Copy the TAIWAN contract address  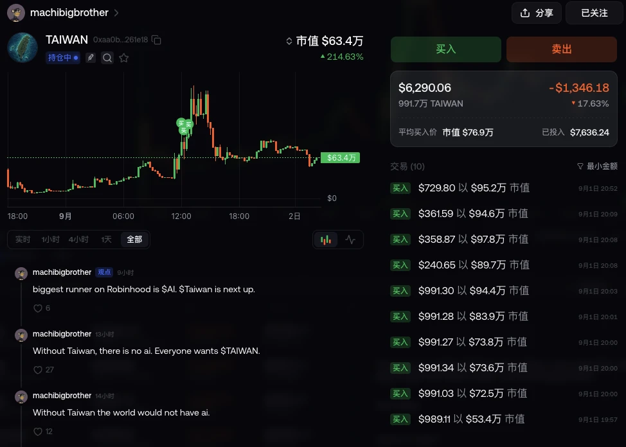click(x=157, y=40)
